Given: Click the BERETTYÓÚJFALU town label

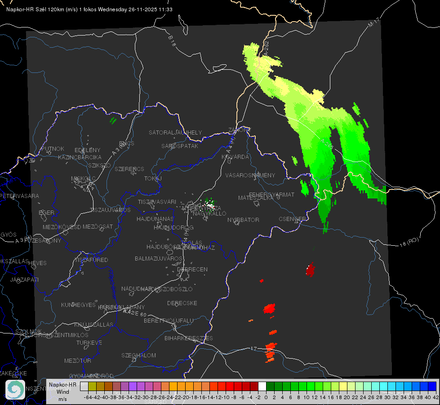Looking at the screenshot, I should point(169,320).
